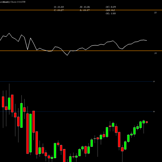Click the 18 price axis label
162x162 pixels.
(x=154, y=82)
